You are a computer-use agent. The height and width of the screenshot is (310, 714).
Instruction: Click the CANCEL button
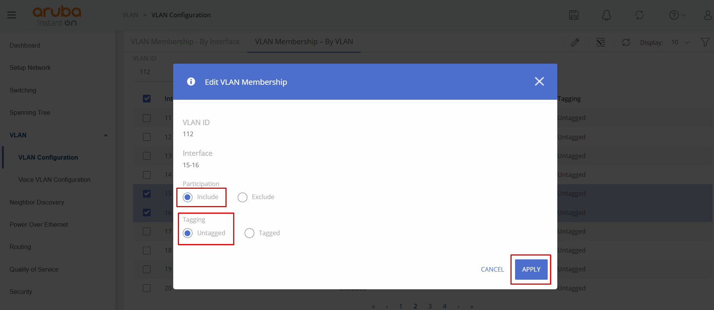(x=492, y=269)
